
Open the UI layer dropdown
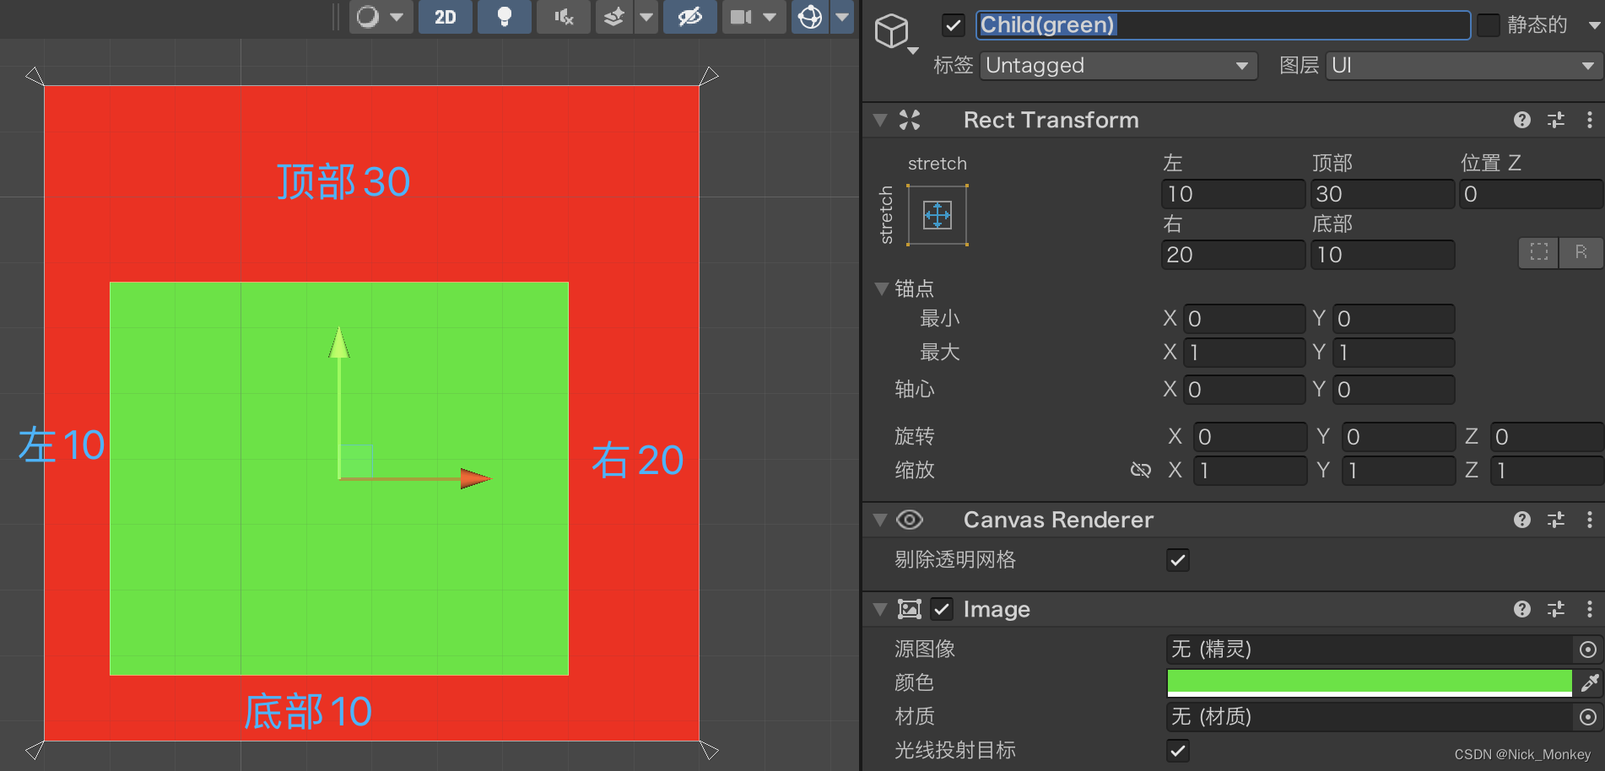tap(1464, 65)
